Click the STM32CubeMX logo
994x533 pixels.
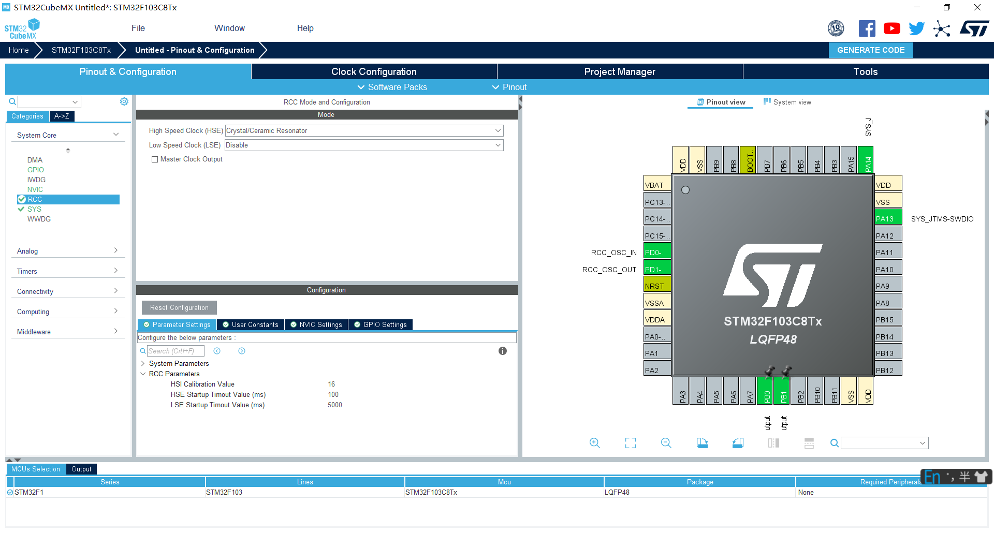[x=22, y=29]
